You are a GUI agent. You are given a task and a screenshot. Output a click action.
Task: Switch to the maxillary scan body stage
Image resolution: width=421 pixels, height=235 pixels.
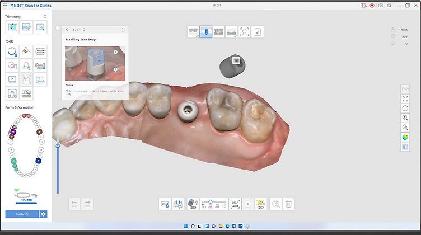coord(206,32)
